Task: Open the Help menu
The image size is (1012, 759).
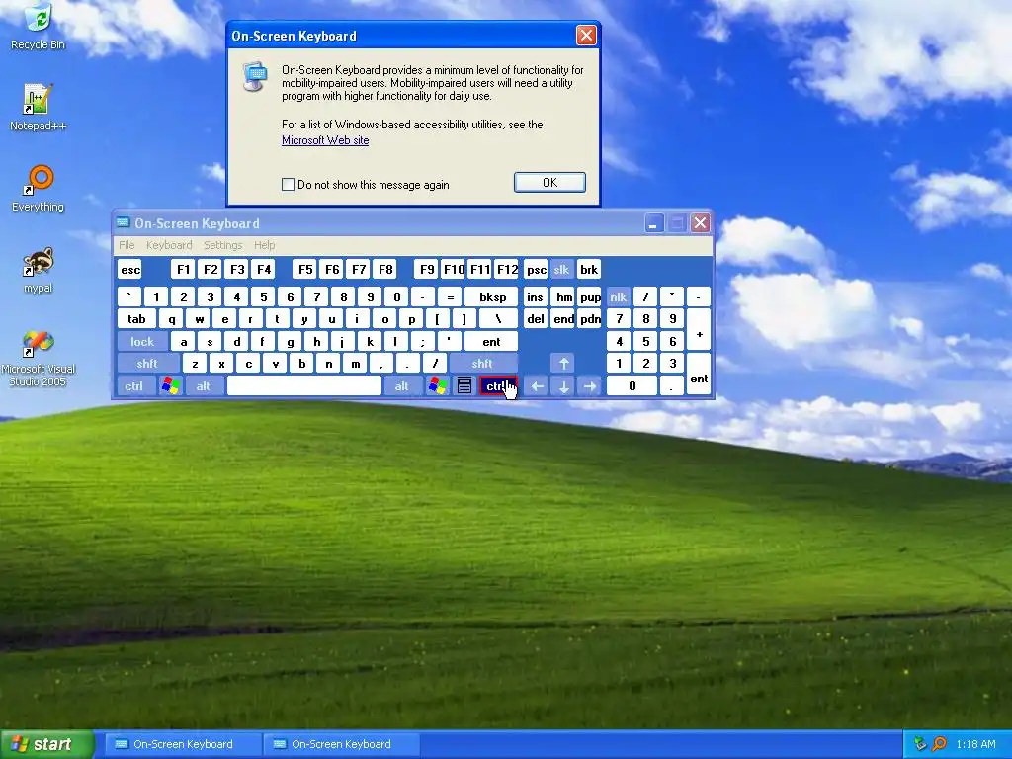Action: (264, 245)
